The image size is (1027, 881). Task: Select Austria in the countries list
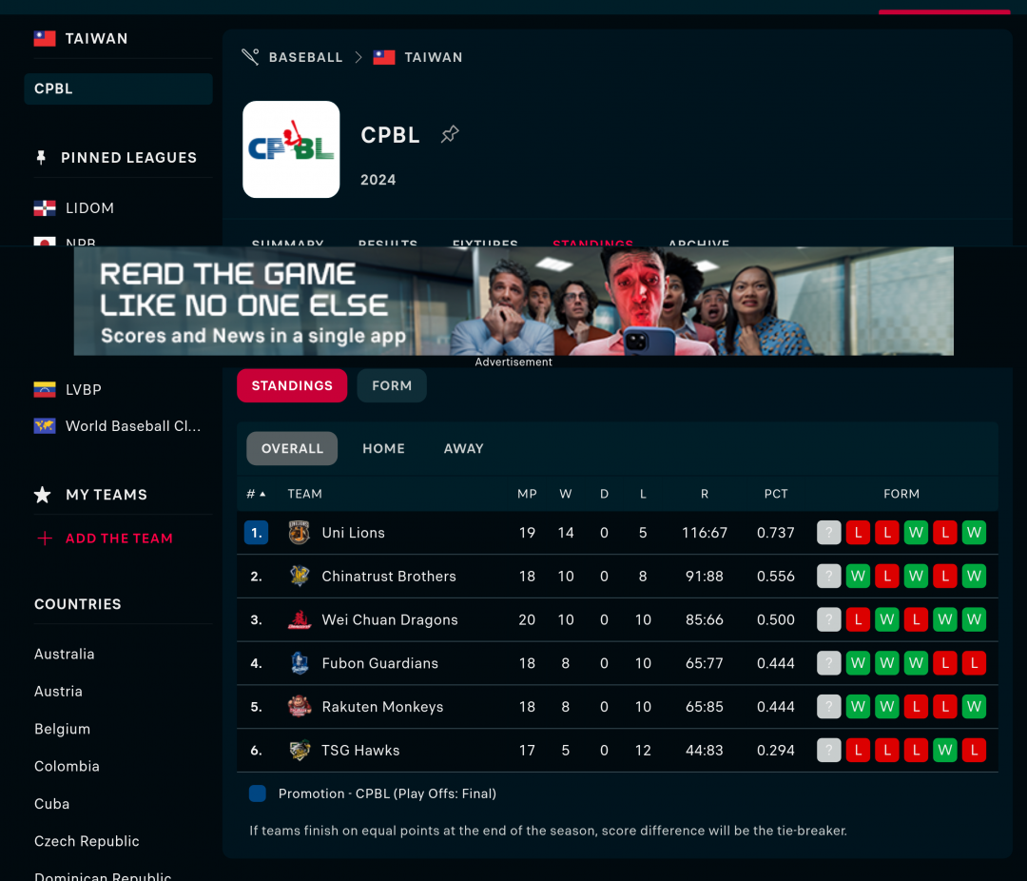coord(58,691)
